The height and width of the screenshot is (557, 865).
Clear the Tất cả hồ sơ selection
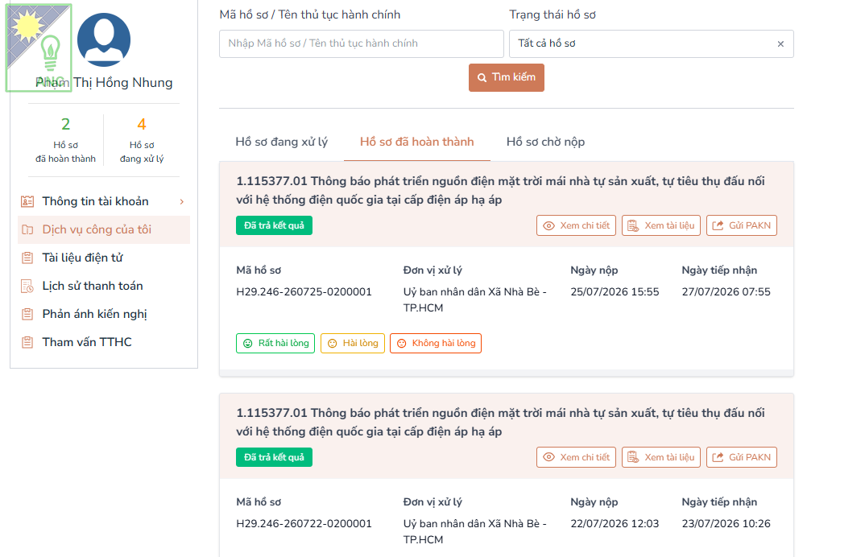click(x=780, y=43)
